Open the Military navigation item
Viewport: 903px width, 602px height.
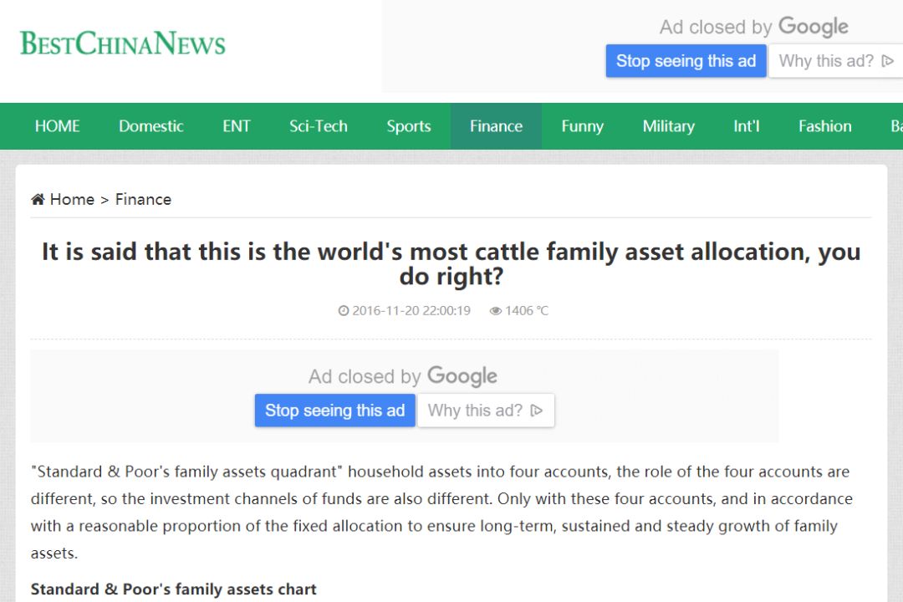[x=668, y=126]
